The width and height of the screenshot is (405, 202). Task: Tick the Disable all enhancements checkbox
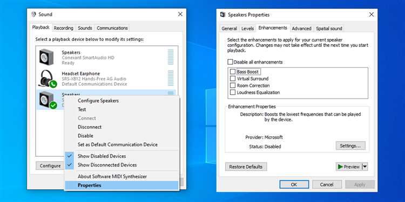pos(230,62)
